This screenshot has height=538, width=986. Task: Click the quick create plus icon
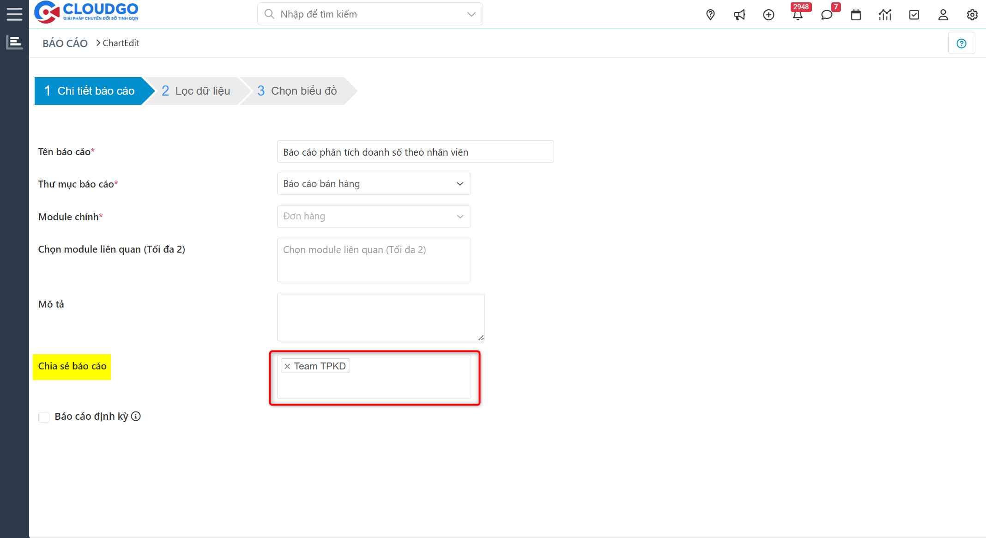[768, 15]
